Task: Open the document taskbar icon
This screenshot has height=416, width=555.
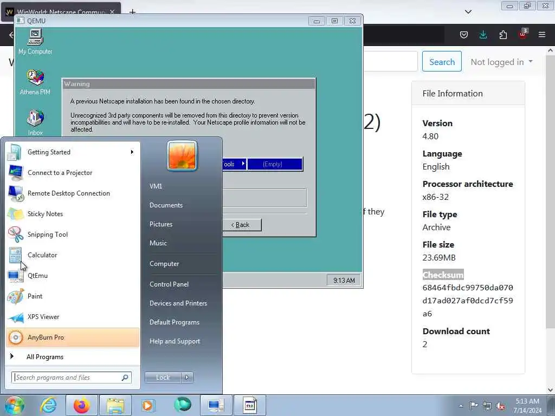Action: [249, 405]
